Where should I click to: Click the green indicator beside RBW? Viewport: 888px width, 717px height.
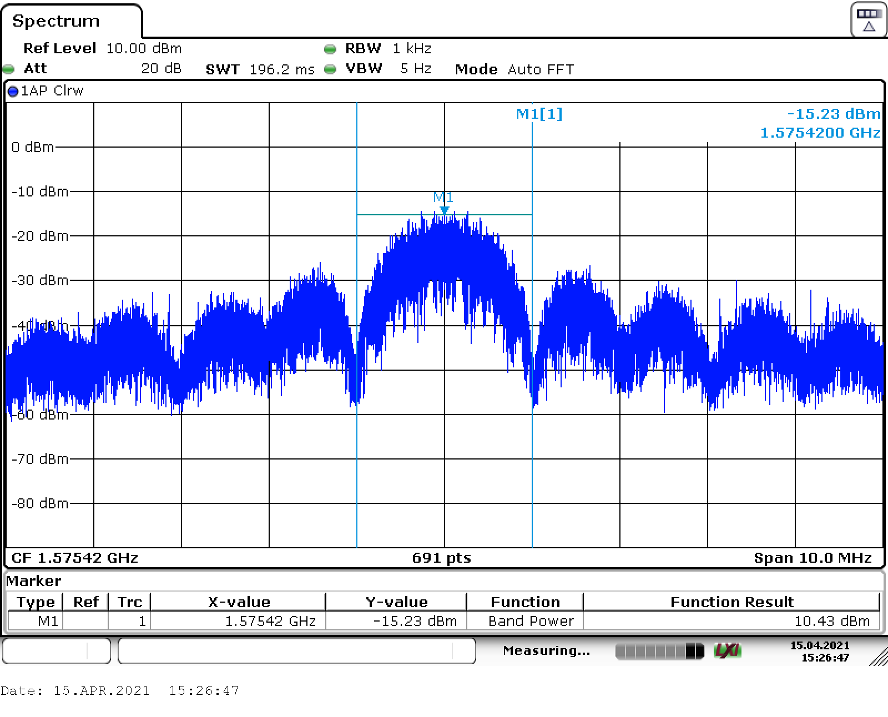[330, 49]
